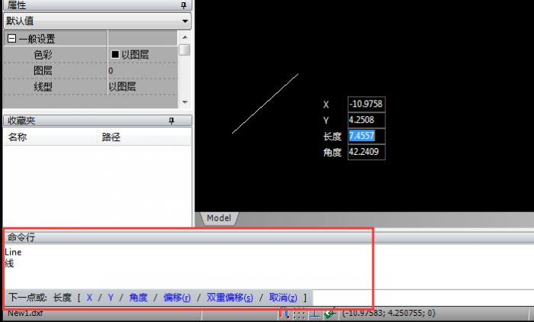Collapse the 一般设置 section
Image resolution: width=534 pixels, height=322 pixels.
point(12,39)
